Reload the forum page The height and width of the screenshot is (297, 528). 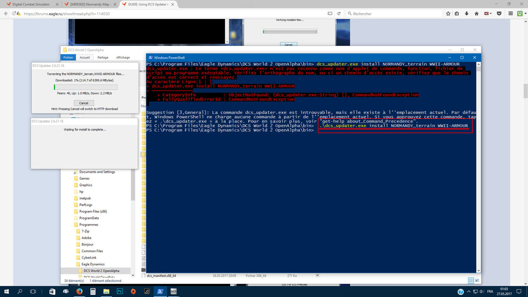point(339,14)
